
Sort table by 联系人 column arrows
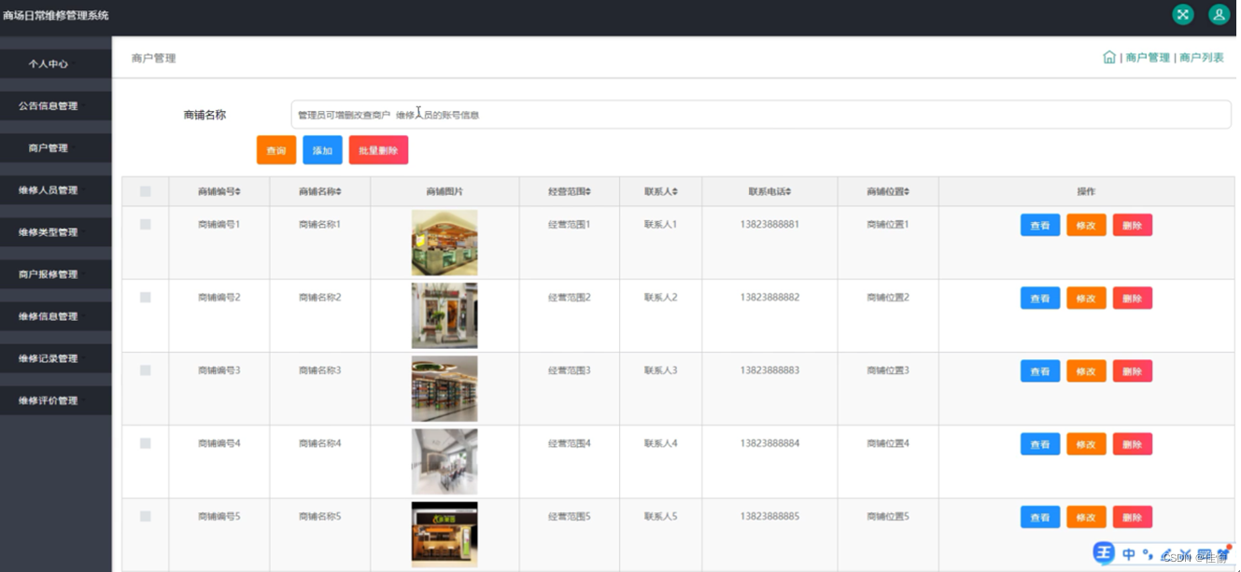point(675,191)
